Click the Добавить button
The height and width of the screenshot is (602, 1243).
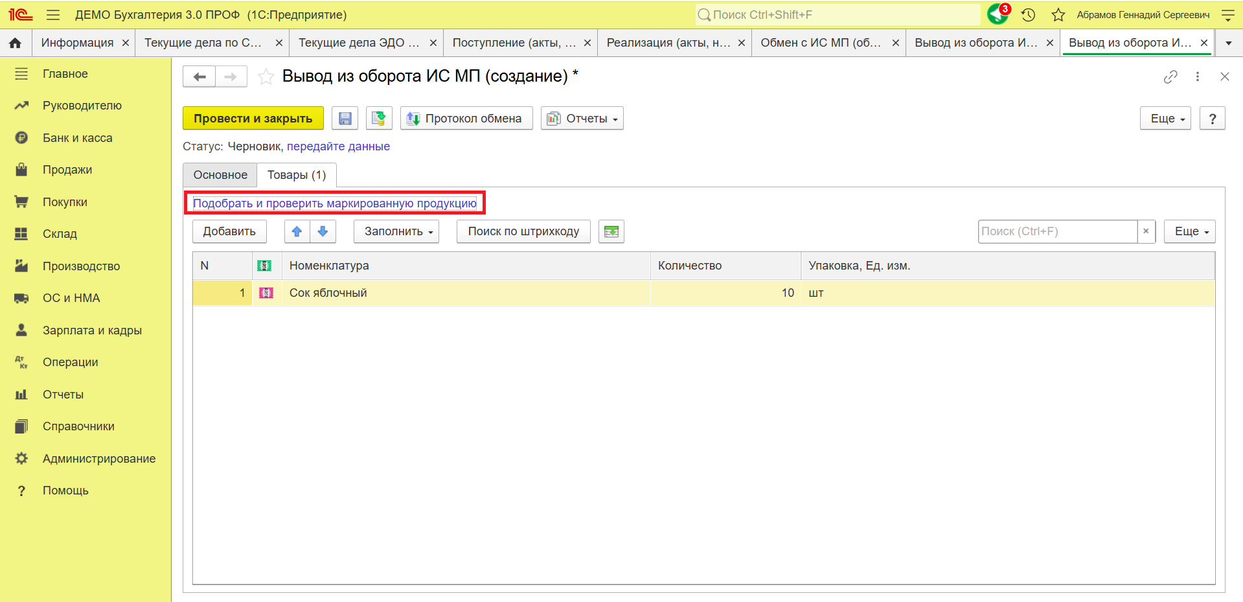229,231
